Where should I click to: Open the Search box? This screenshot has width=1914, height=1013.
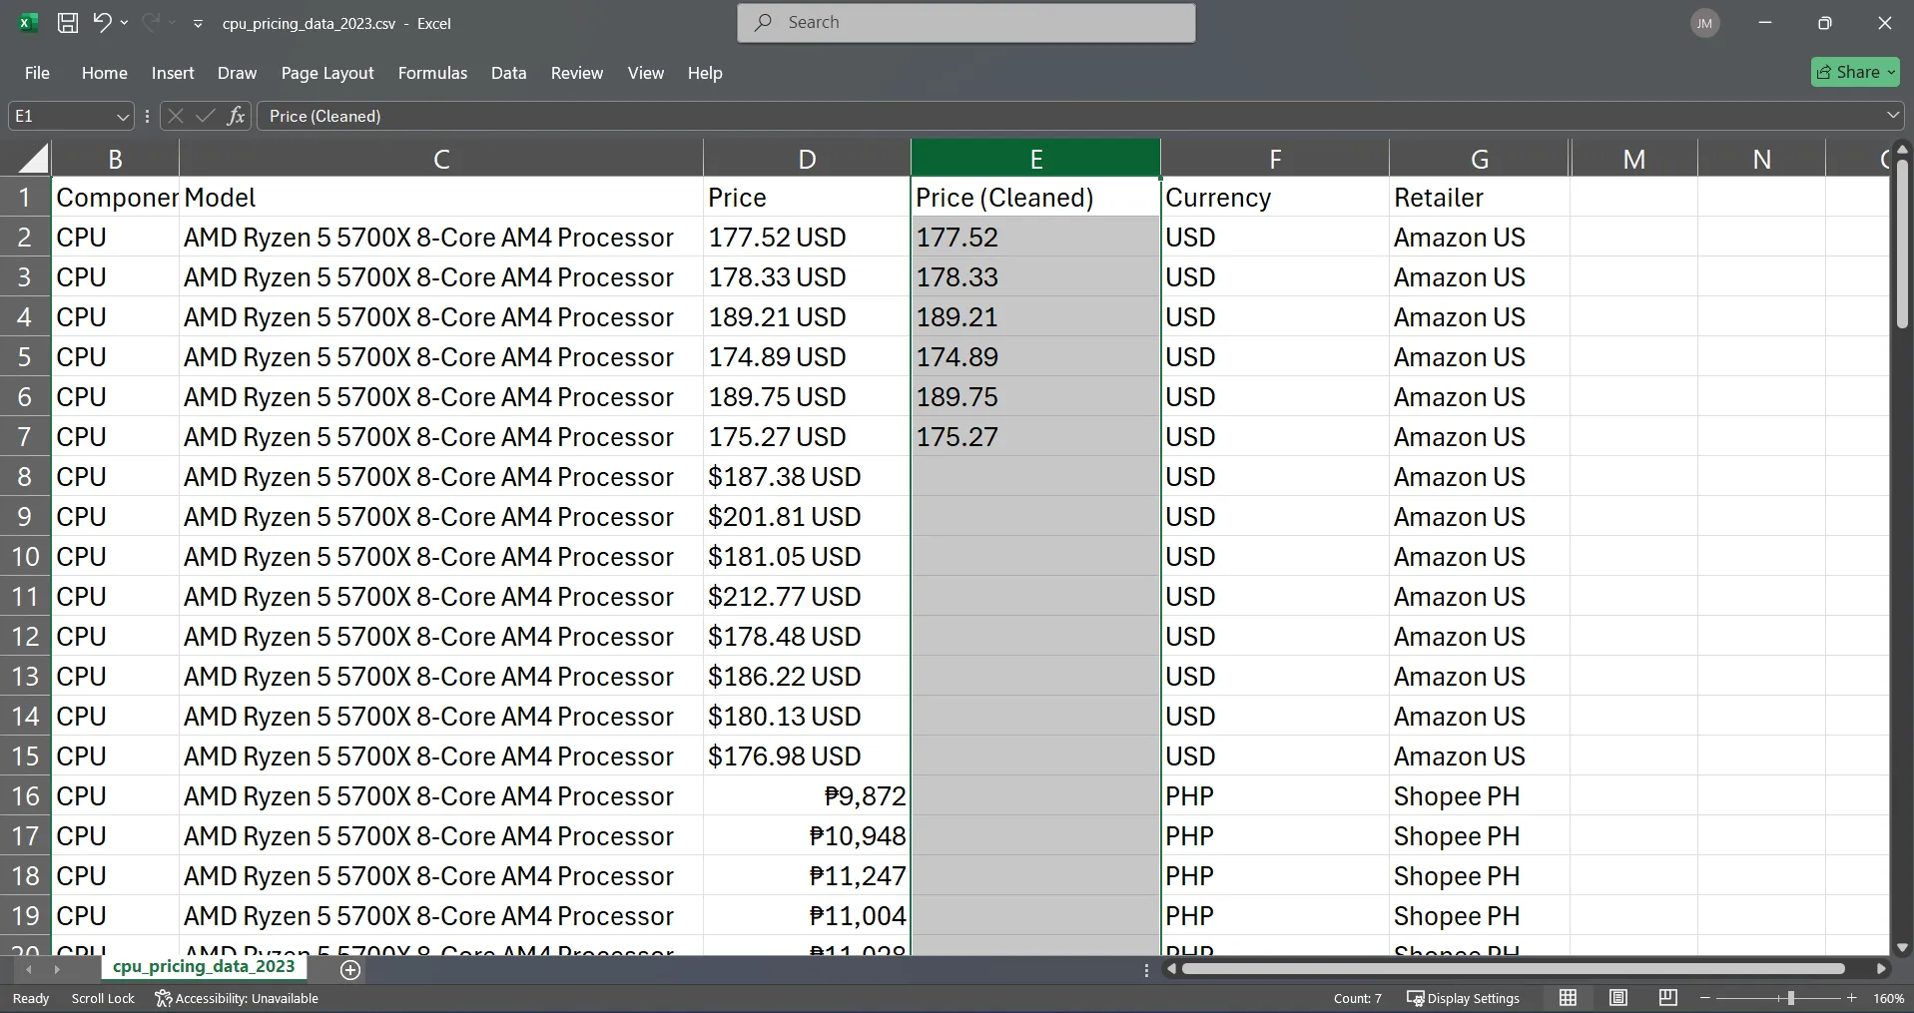coord(964,22)
